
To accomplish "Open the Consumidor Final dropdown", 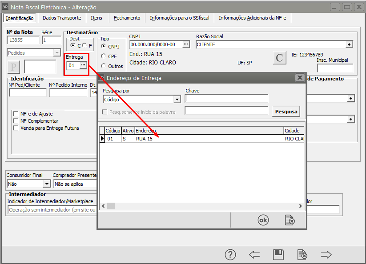I will (47, 184).
